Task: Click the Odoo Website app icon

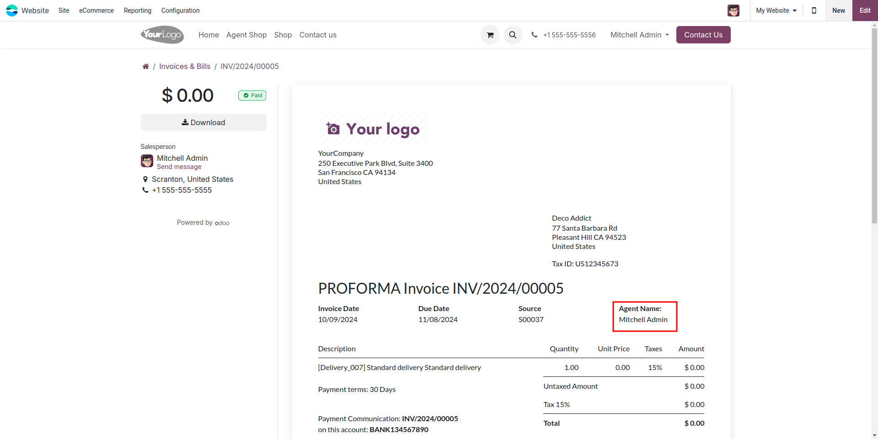Action: [12, 11]
